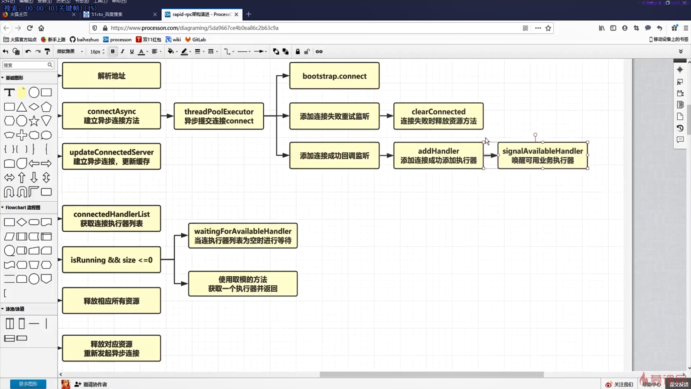Collapse the Flowchart 流程图 shape section
The image size is (691, 389).
coord(22,207)
